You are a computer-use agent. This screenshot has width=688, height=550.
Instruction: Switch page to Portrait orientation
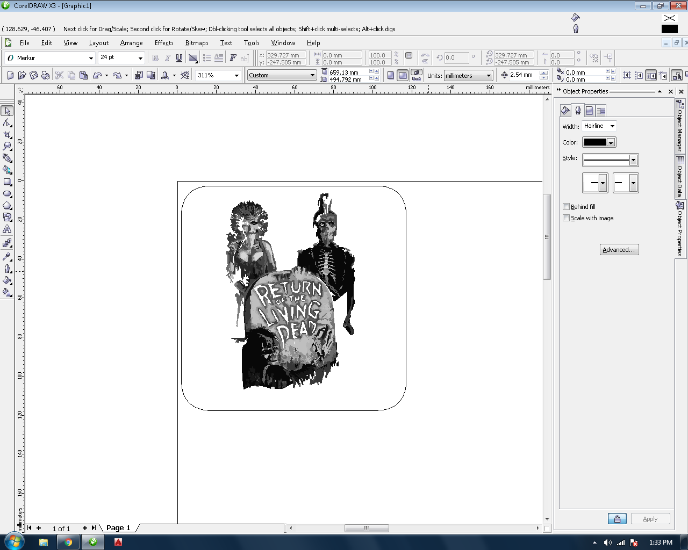391,75
